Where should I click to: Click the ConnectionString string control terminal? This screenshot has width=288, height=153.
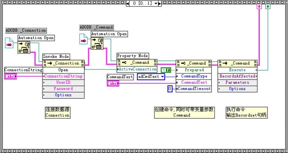coord(10,76)
